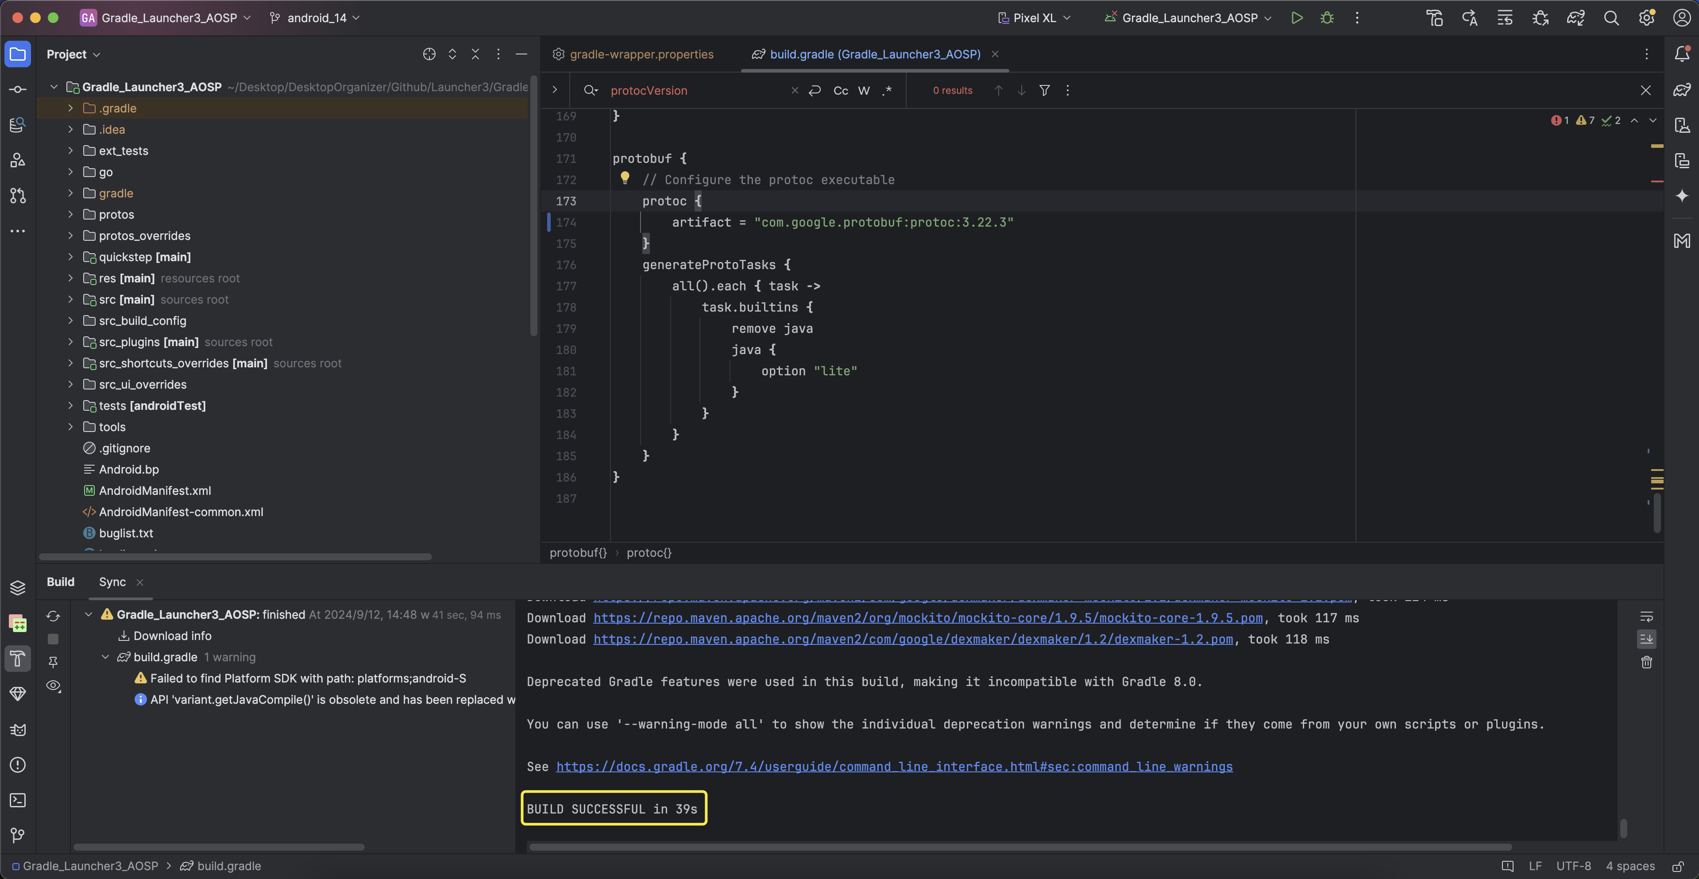
Task: Collapse the build.gradle warning node
Action: pos(105,657)
